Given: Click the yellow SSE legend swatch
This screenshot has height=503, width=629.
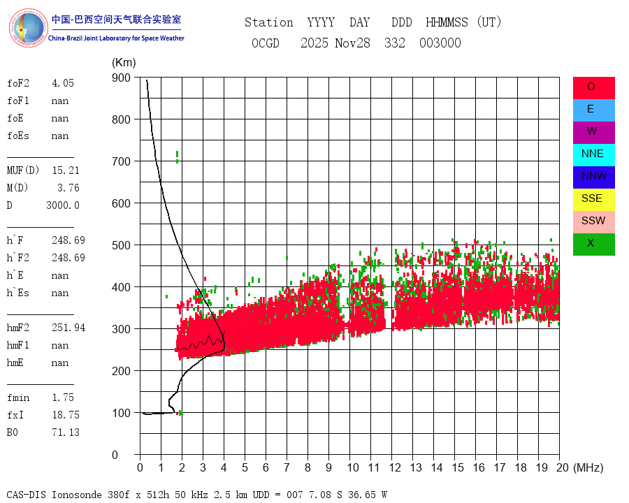Looking at the screenshot, I should 593,200.
